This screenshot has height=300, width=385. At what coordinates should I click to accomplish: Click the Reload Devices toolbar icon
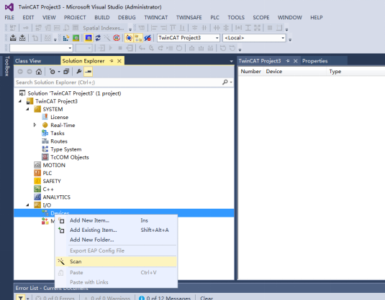coord(98,38)
